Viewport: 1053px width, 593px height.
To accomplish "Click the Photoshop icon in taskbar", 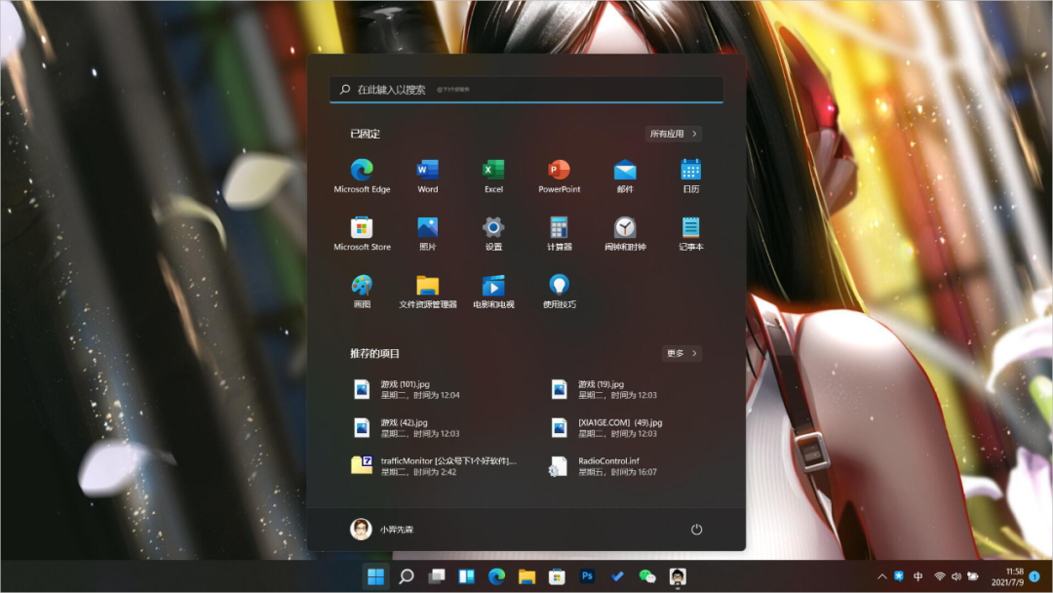I will (587, 576).
